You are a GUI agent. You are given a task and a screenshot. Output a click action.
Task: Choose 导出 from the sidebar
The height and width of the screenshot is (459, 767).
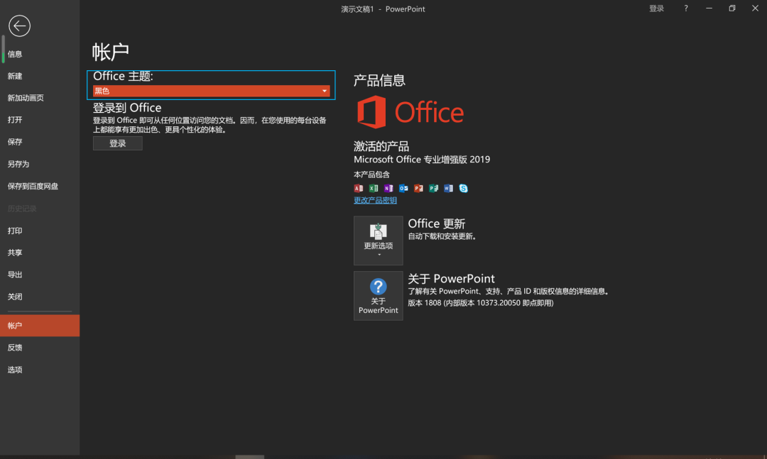click(x=40, y=275)
